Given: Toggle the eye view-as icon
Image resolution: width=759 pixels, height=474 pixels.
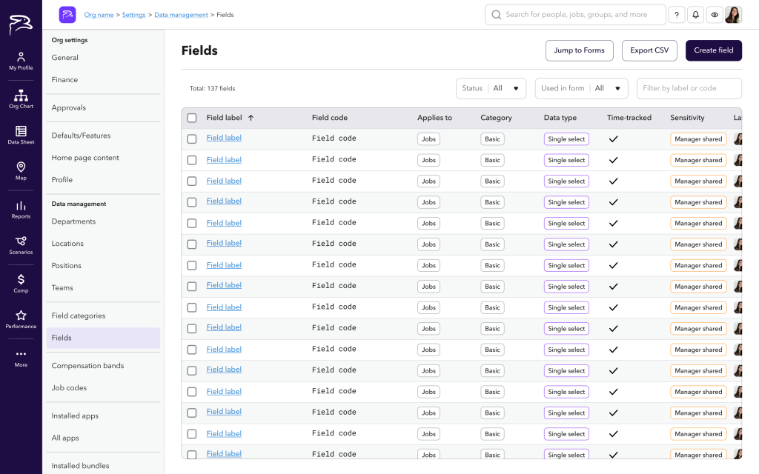Looking at the screenshot, I should (x=715, y=15).
